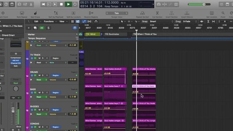233x131 pixels.
Task: Open Smart Controls from control bar
Action: coord(19,4)
